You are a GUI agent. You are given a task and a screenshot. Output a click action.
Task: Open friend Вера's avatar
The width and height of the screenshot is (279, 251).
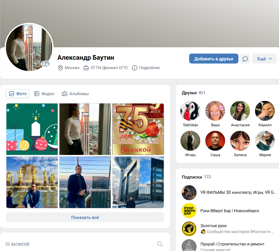(215, 111)
